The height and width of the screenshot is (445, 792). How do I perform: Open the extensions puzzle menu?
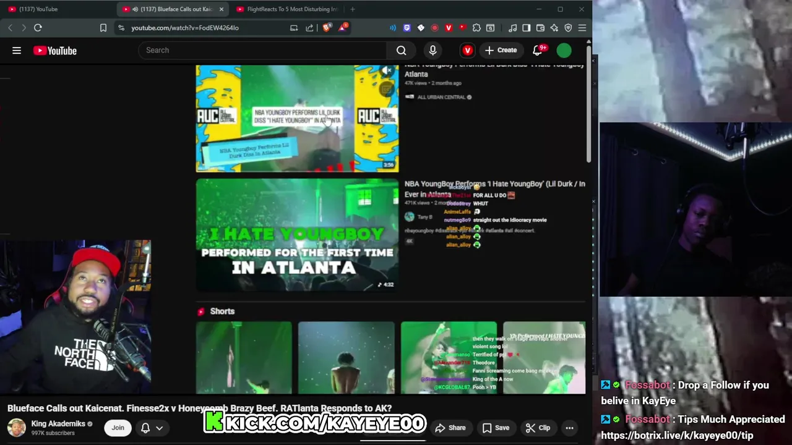[476, 28]
